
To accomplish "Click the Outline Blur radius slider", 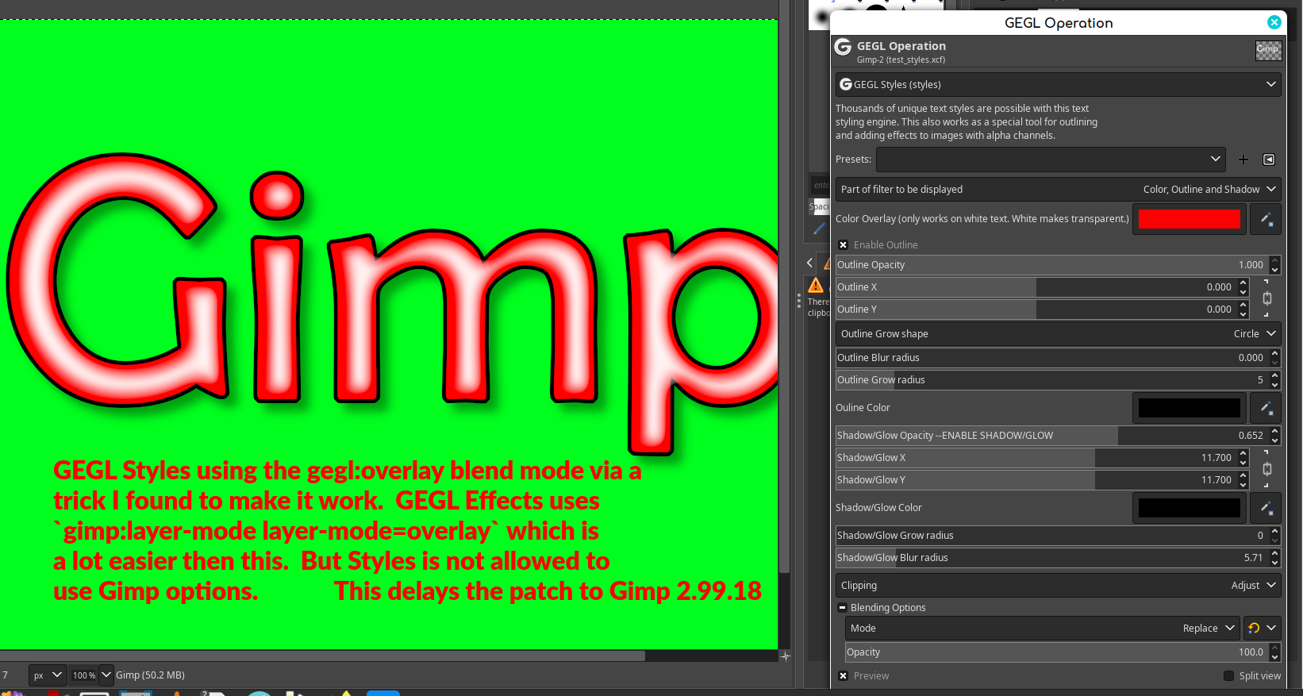I will click(1052, 358).
